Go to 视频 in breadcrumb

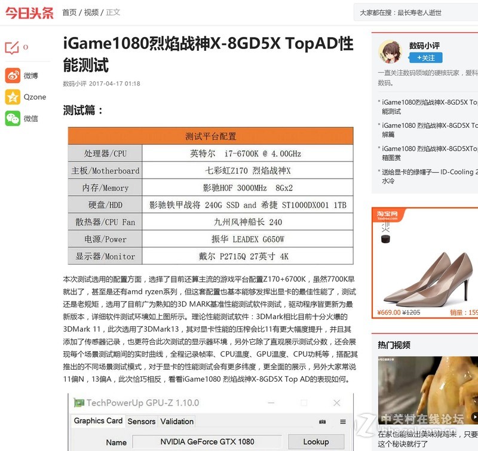(91, 13)
